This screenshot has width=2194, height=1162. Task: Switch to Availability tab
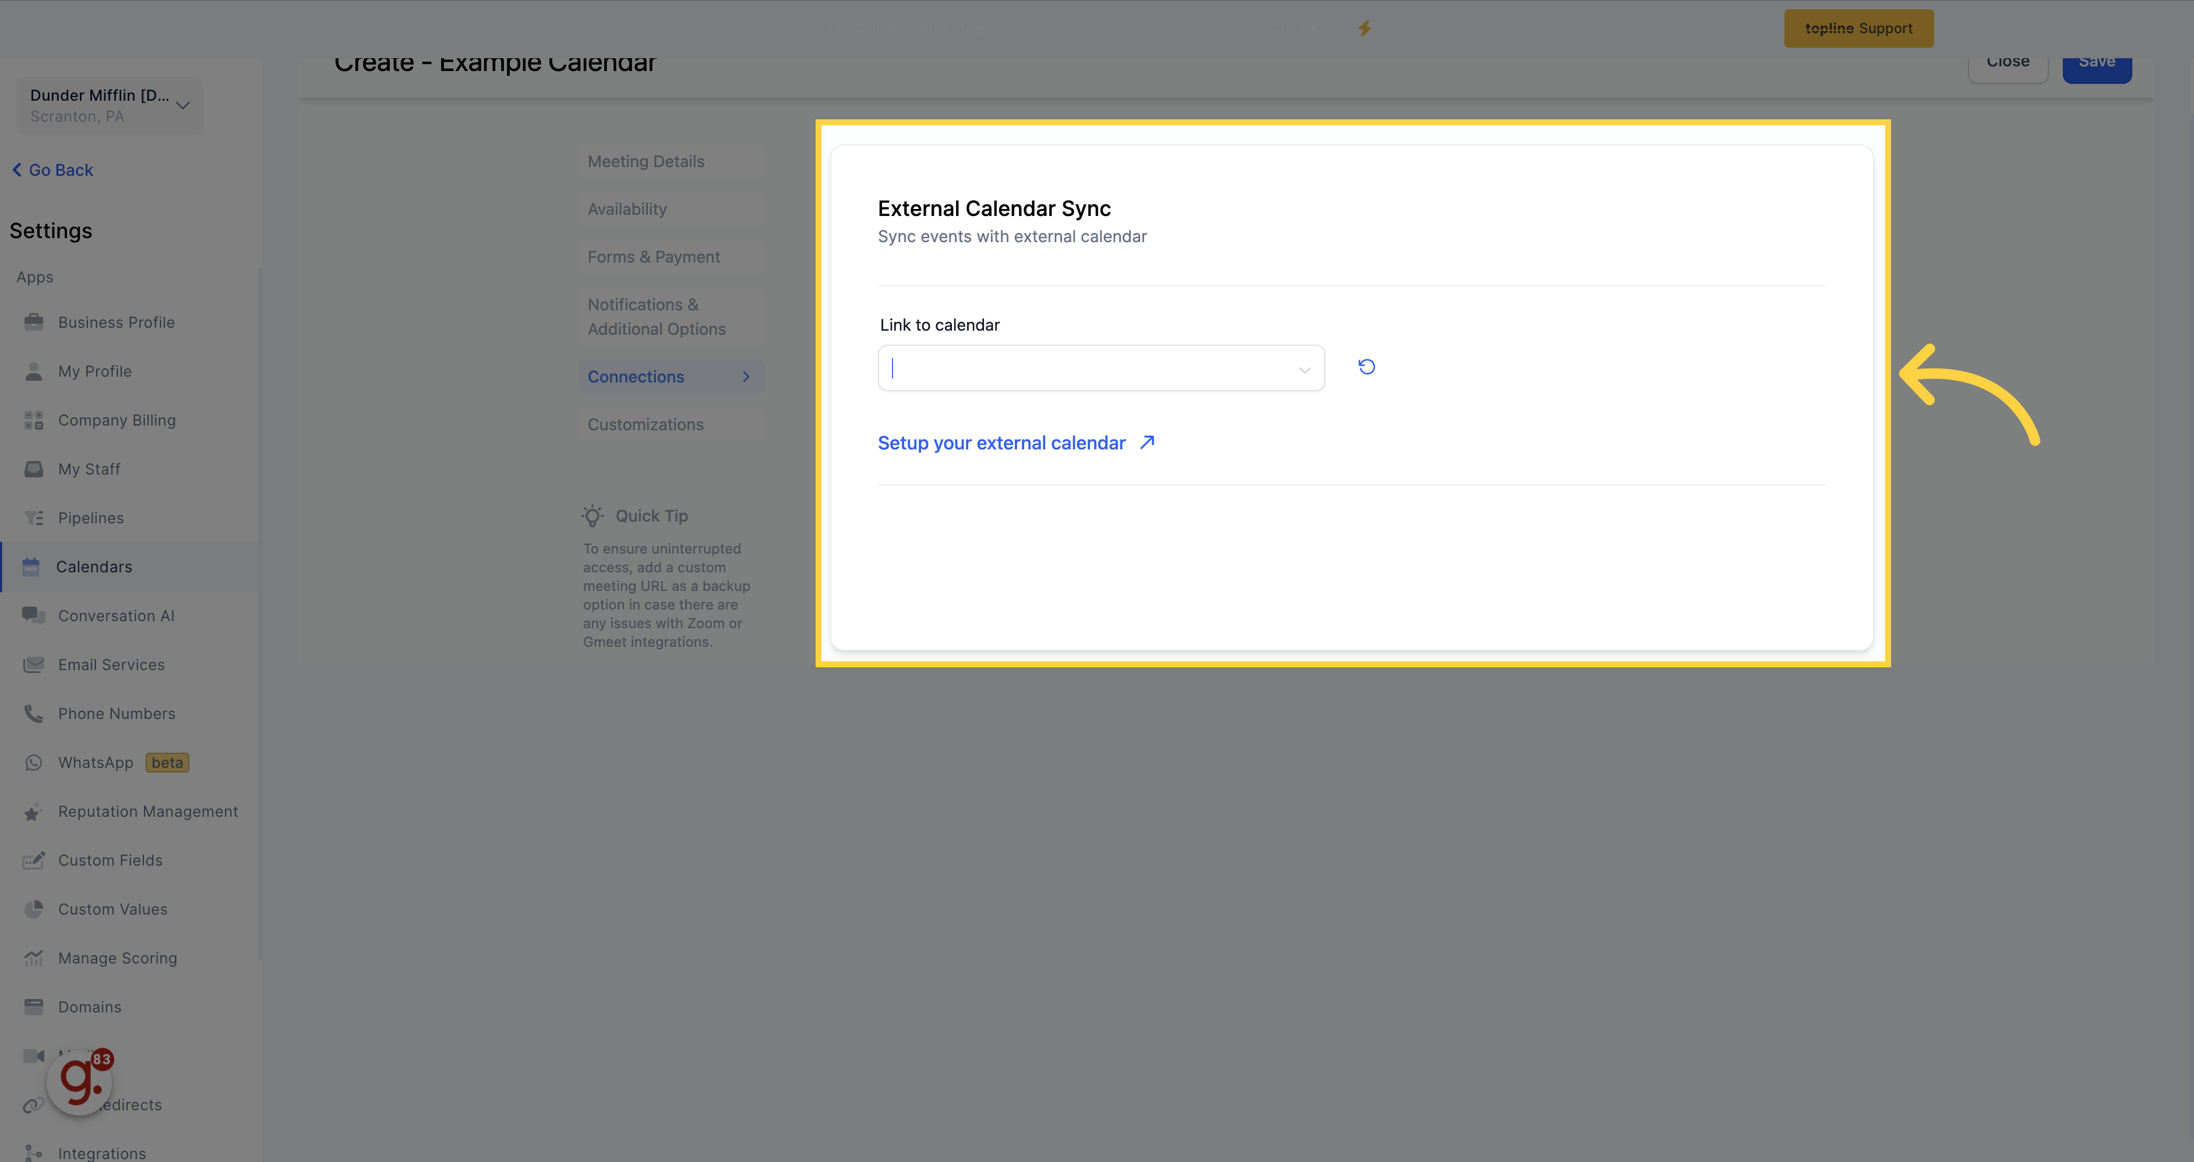627,210
